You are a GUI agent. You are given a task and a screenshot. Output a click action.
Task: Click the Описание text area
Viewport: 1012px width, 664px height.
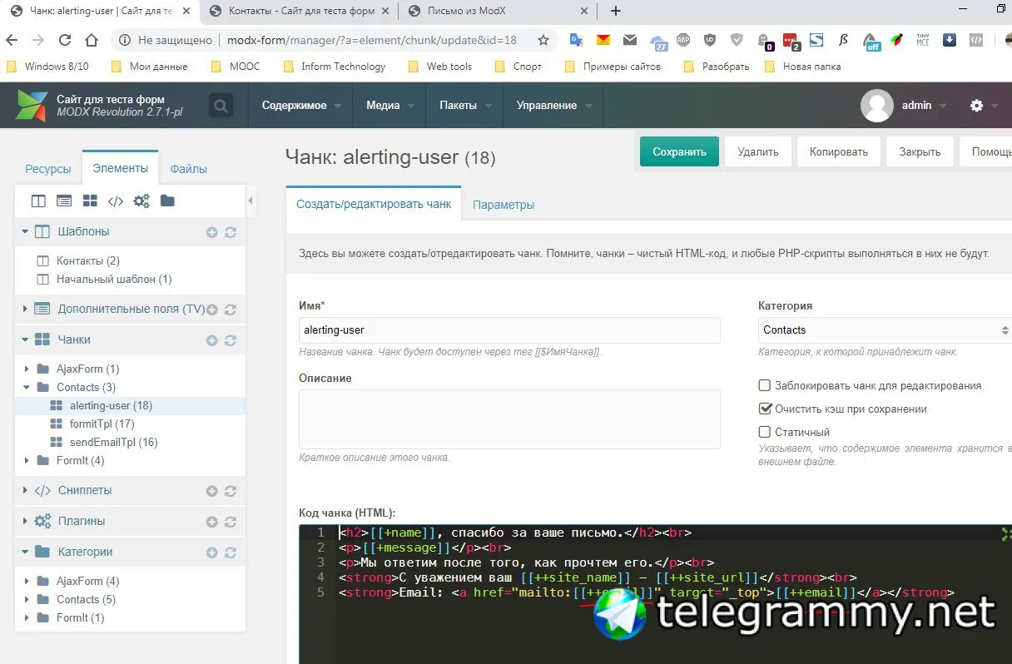click(x=509, y=419)
